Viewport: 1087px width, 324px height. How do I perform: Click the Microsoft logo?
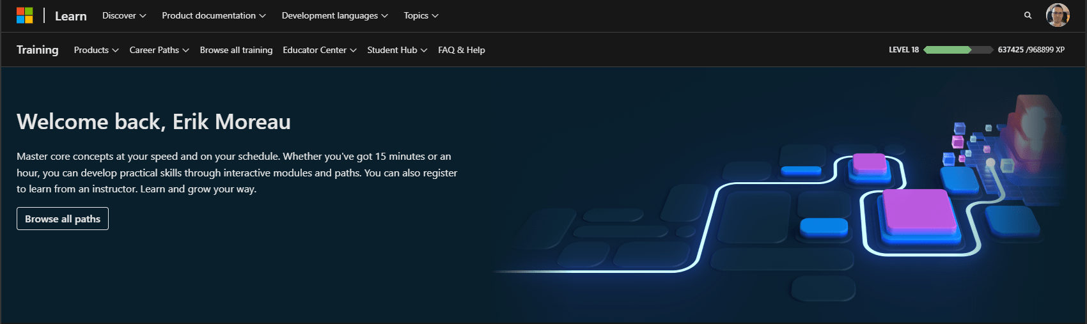[x=24, y=15]
